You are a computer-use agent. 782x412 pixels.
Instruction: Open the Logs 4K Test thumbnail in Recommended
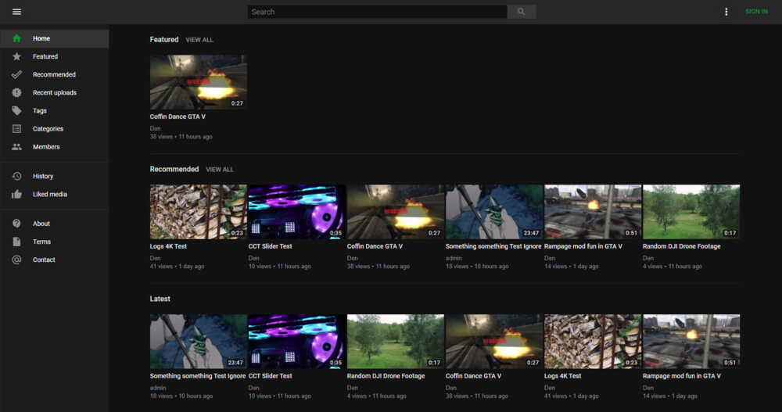pyautogui.click(x=198, y=212)
